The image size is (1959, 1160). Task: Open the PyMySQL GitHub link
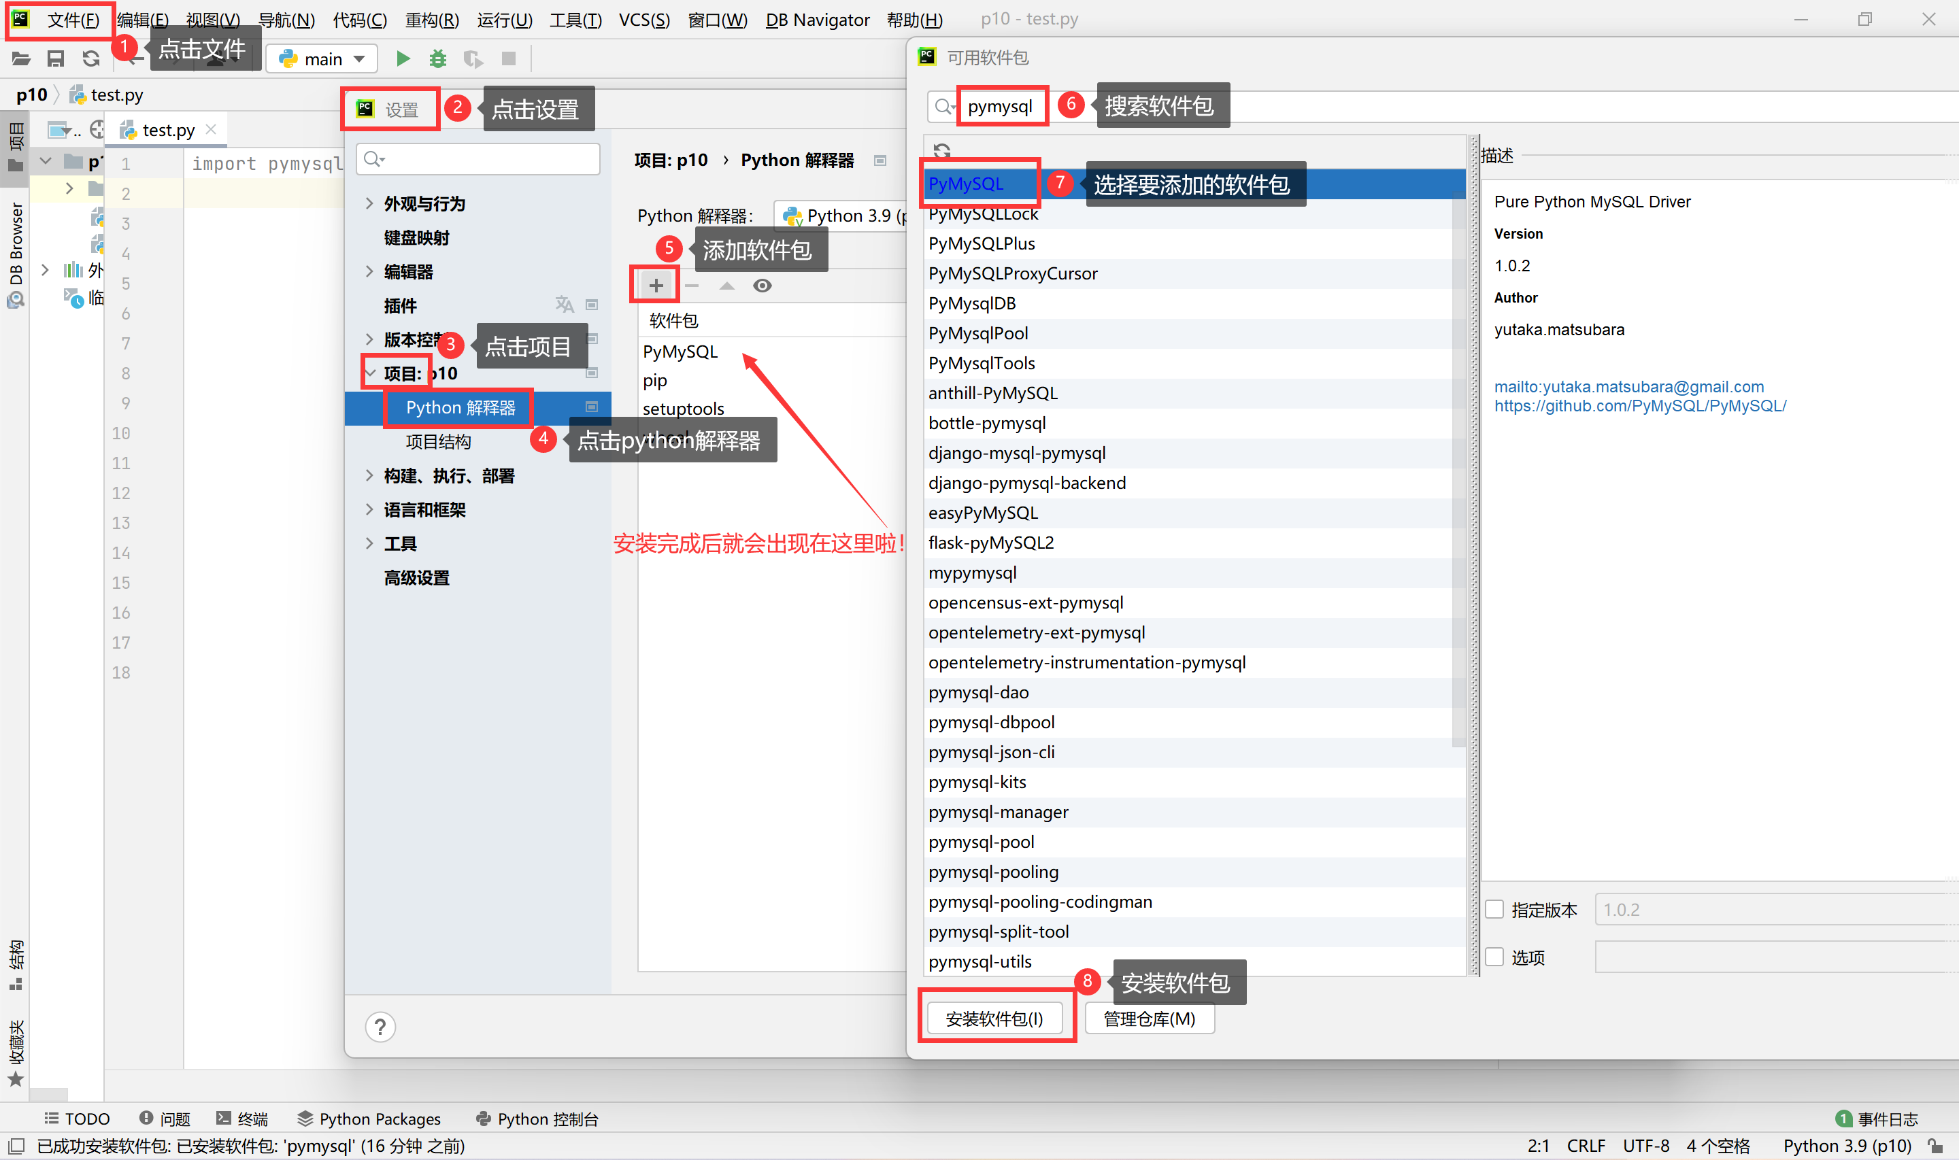(1640, 405)
